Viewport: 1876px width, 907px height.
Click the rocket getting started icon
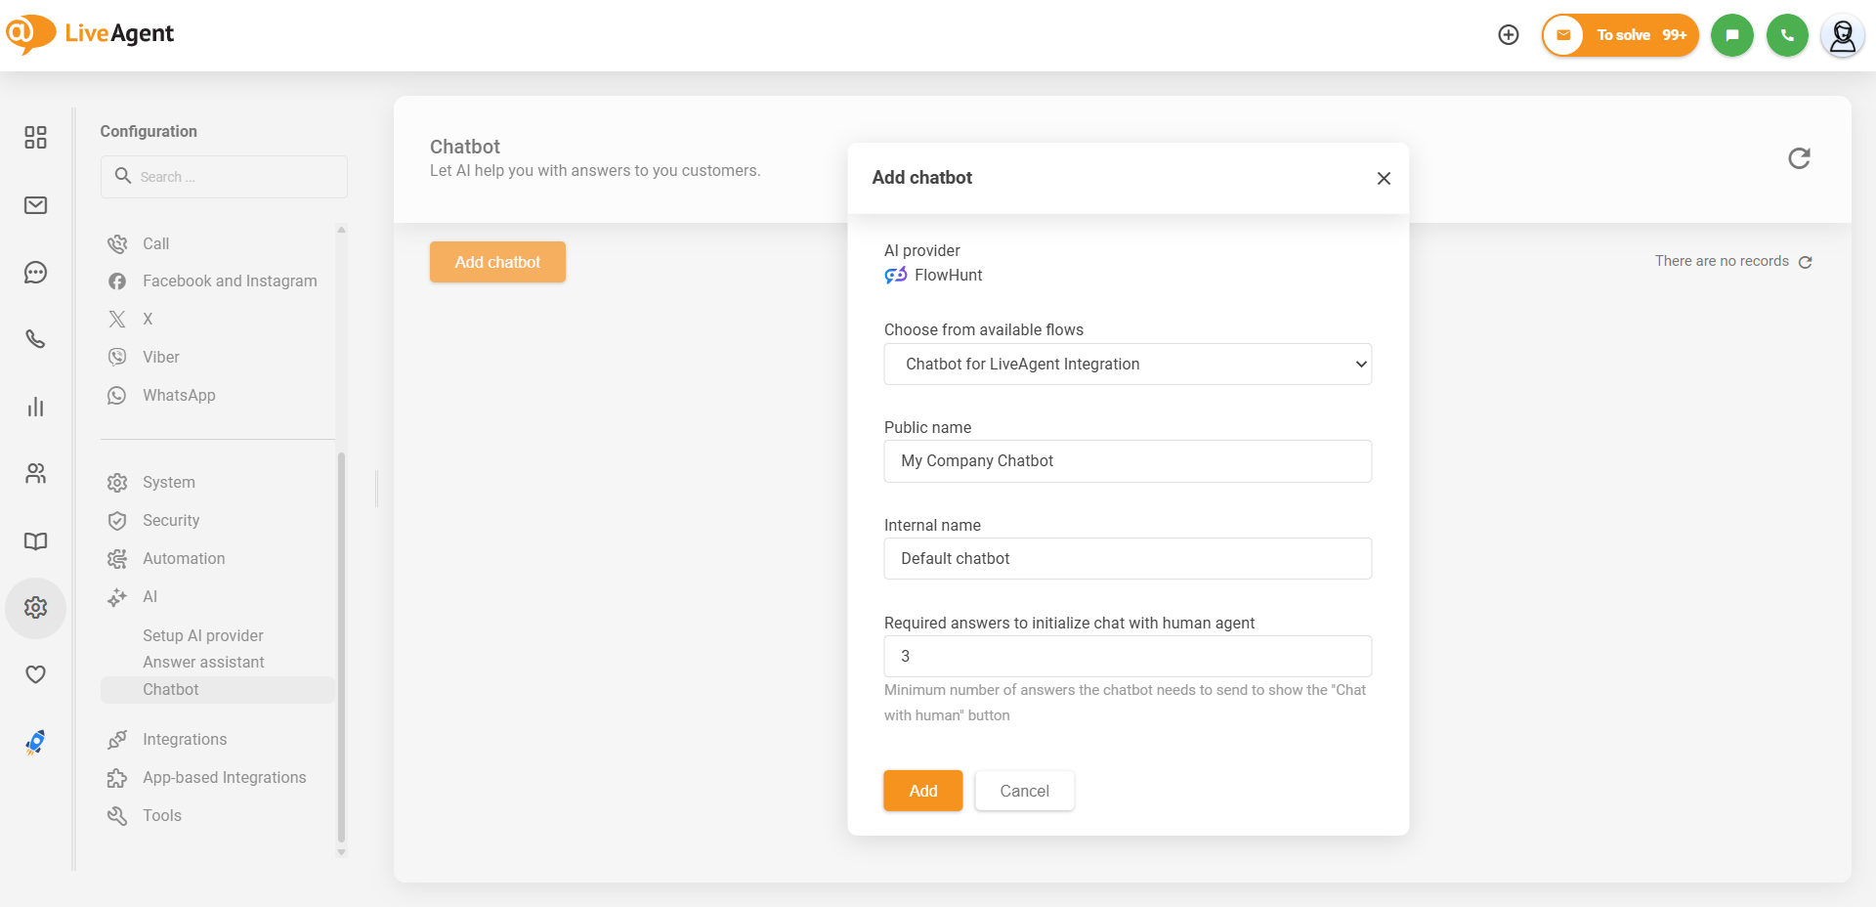coord(35,743)
